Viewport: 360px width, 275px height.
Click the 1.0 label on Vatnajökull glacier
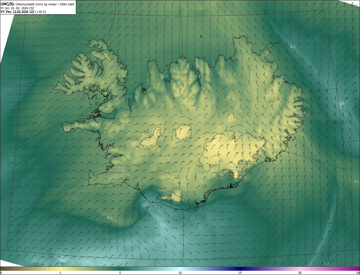(215, 142)
